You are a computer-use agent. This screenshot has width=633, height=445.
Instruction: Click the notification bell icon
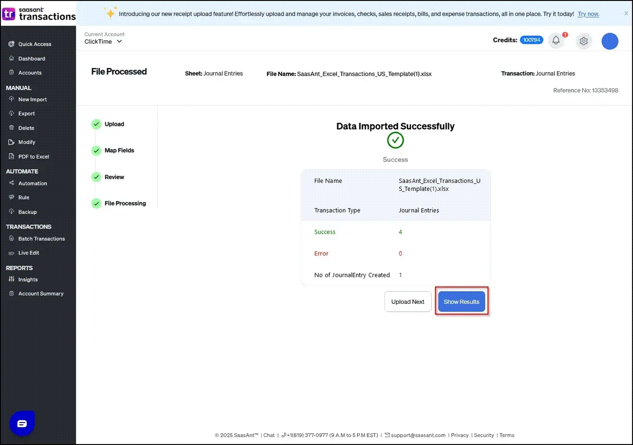(556, 41)
